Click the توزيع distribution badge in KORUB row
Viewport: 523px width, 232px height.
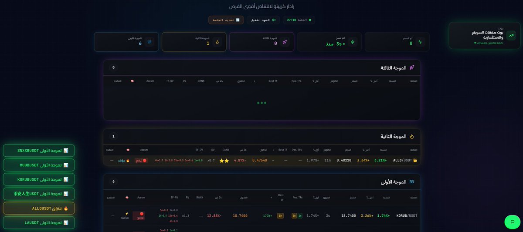pos(139,215)
